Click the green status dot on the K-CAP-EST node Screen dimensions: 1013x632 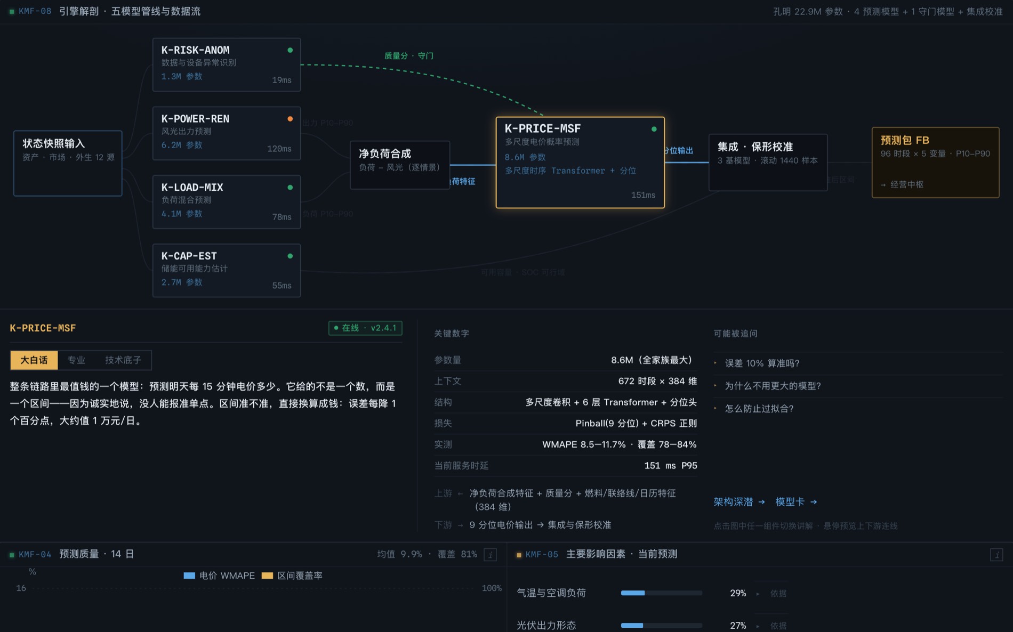[x=290, y=256]
